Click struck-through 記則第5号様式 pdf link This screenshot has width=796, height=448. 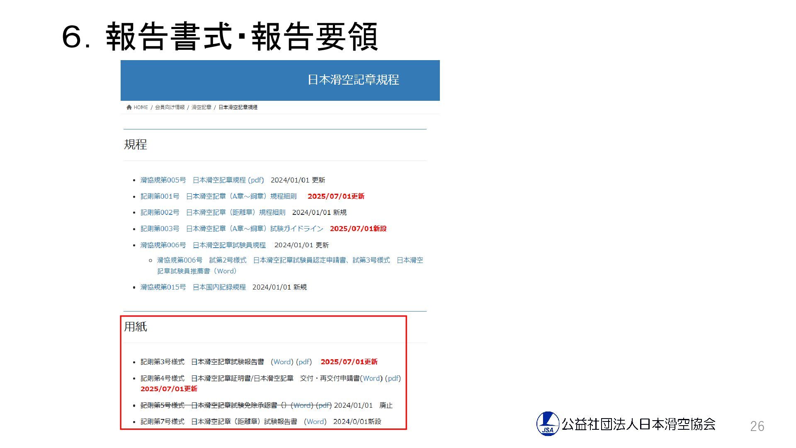[x=324, y=405]
